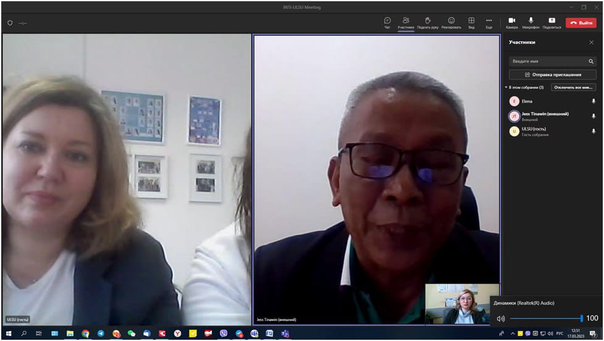Open Windows taskbar search

pyautogui.click(x=24, y=334)
